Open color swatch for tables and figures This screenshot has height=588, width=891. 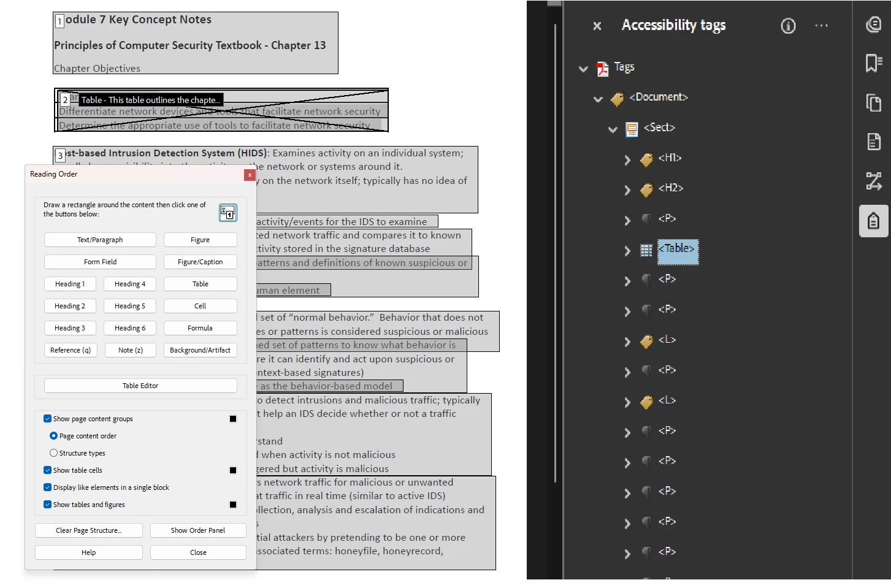click(233, 505)
